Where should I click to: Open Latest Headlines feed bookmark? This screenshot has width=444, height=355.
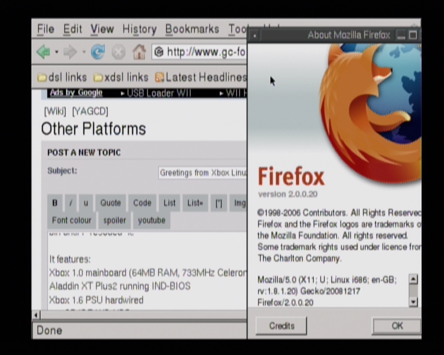click(201, 77)
